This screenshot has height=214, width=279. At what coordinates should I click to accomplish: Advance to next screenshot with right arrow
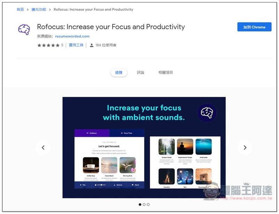point(245,147)
